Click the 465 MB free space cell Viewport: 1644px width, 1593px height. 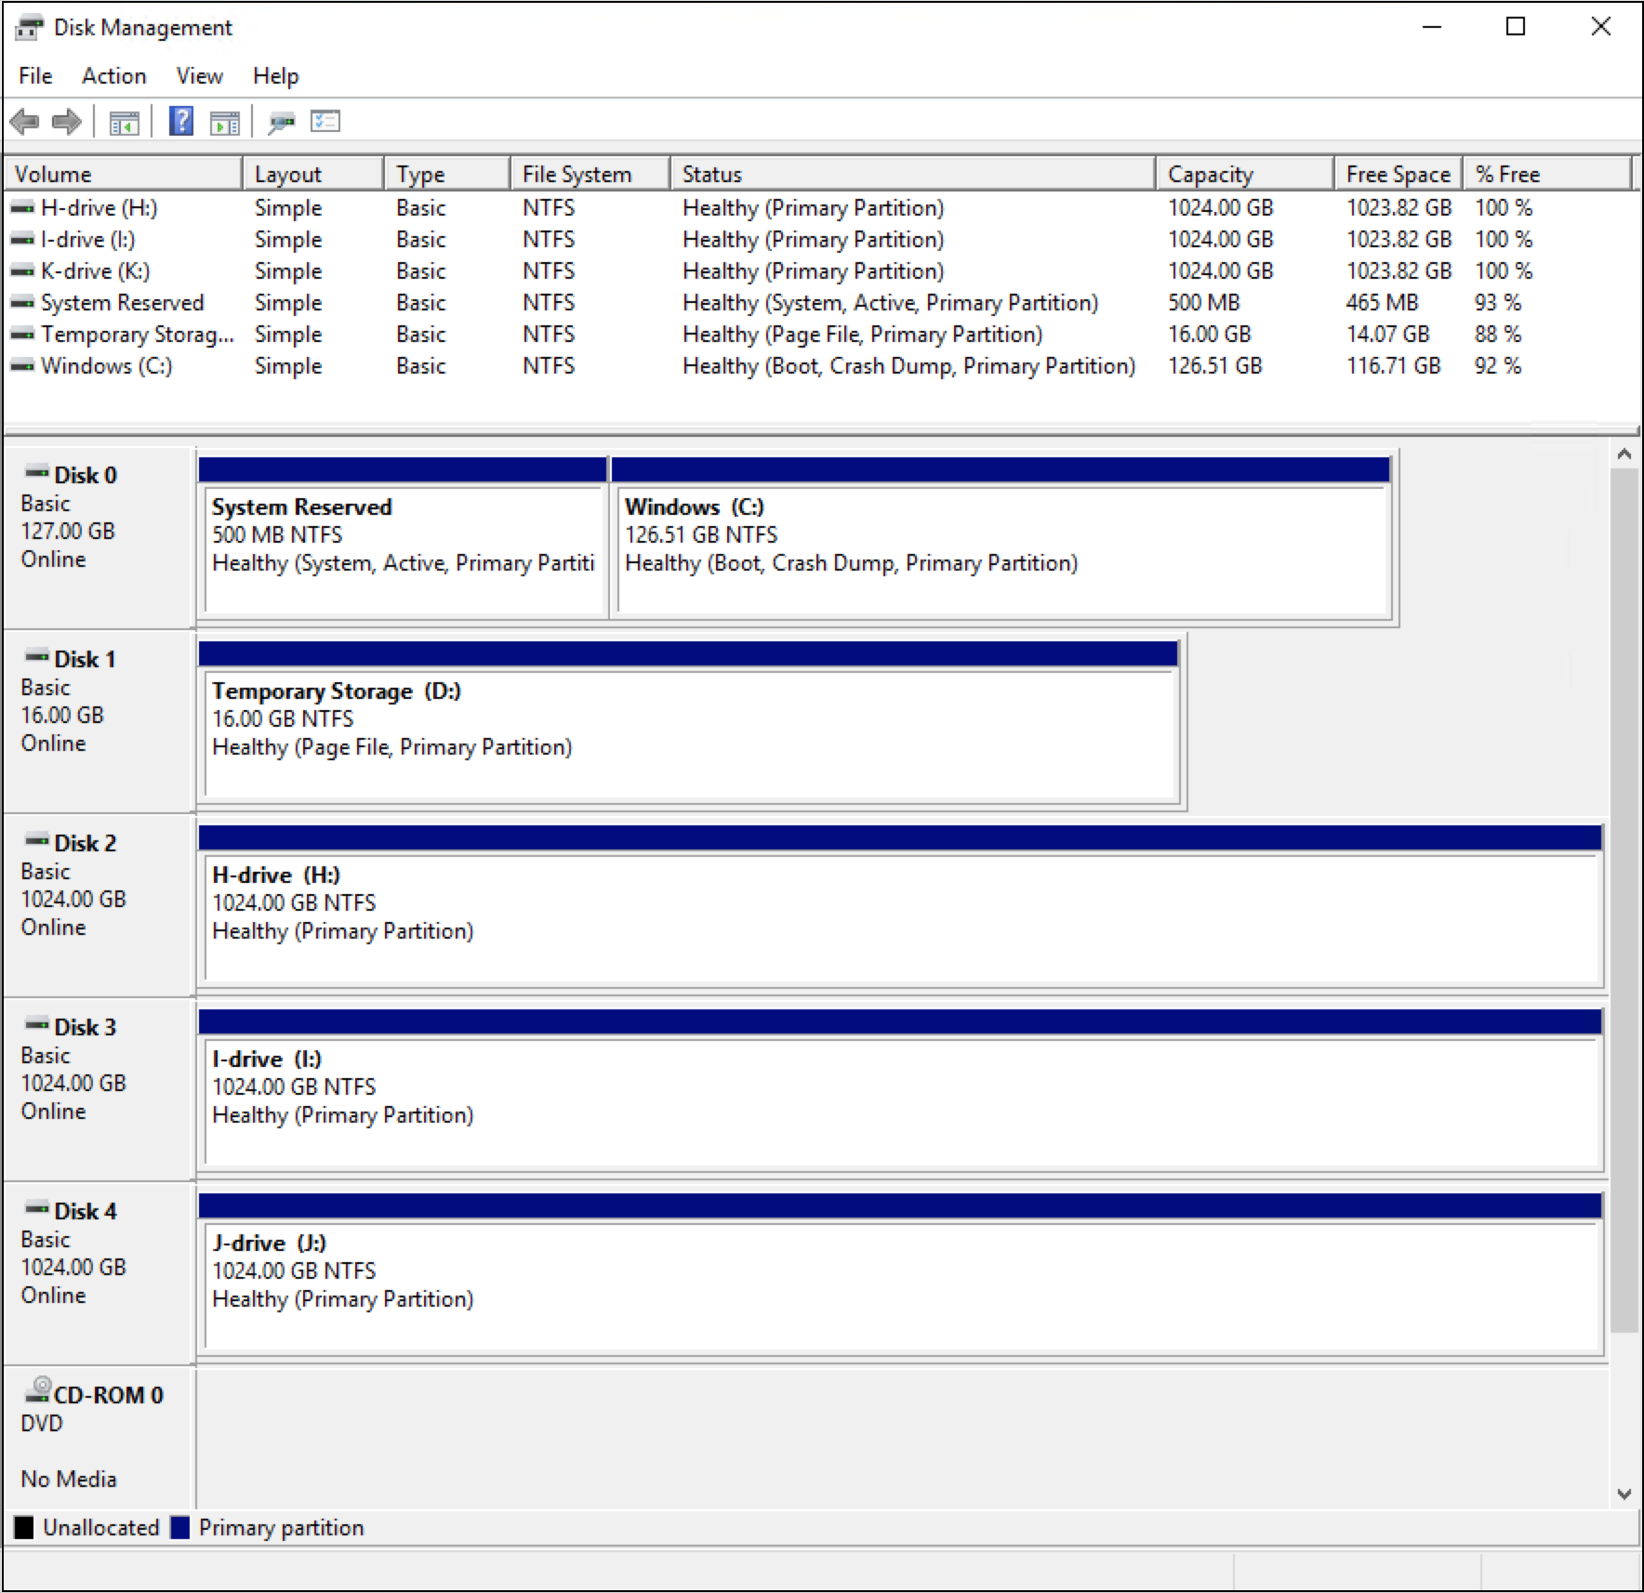[x=1382, y=303]
